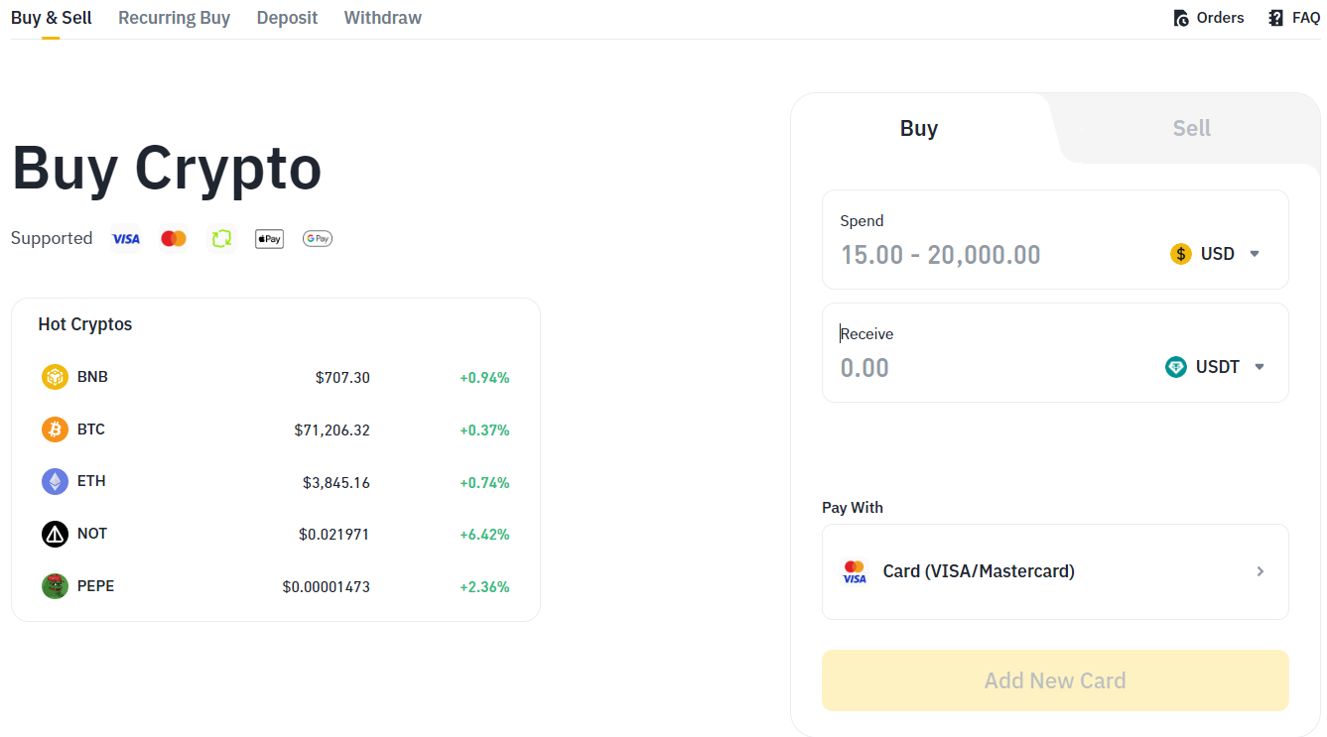Click the Google Pay supported icon

click(318, 239)
